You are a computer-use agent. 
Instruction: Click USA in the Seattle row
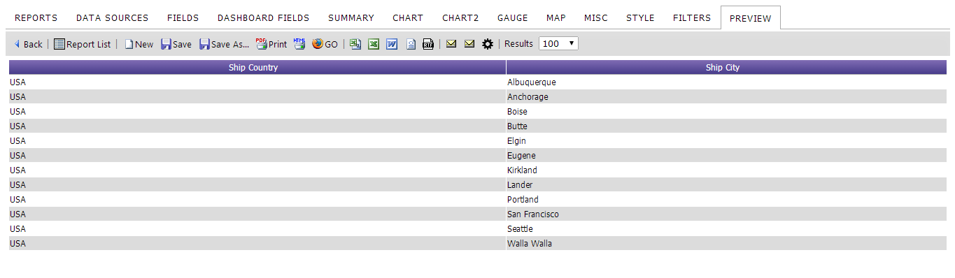click(x=17, y=229)
